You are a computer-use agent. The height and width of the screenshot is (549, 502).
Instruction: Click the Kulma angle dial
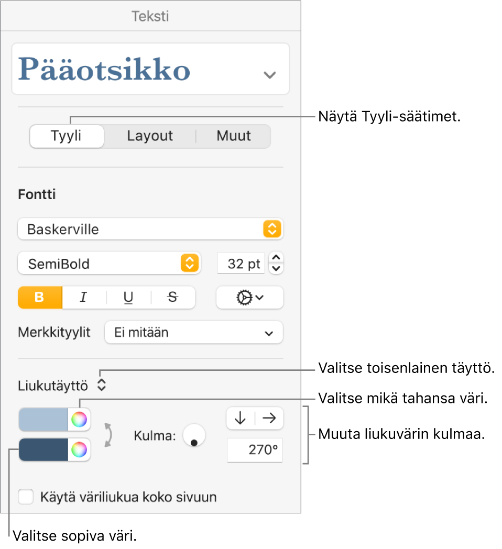194,435
